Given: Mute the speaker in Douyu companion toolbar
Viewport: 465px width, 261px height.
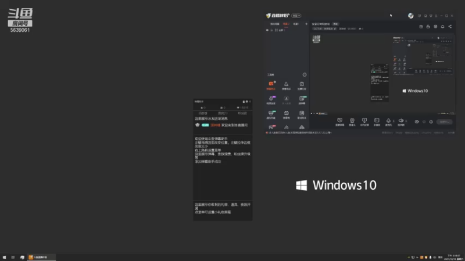Looking at the screenshot, I should pos(400,122).
